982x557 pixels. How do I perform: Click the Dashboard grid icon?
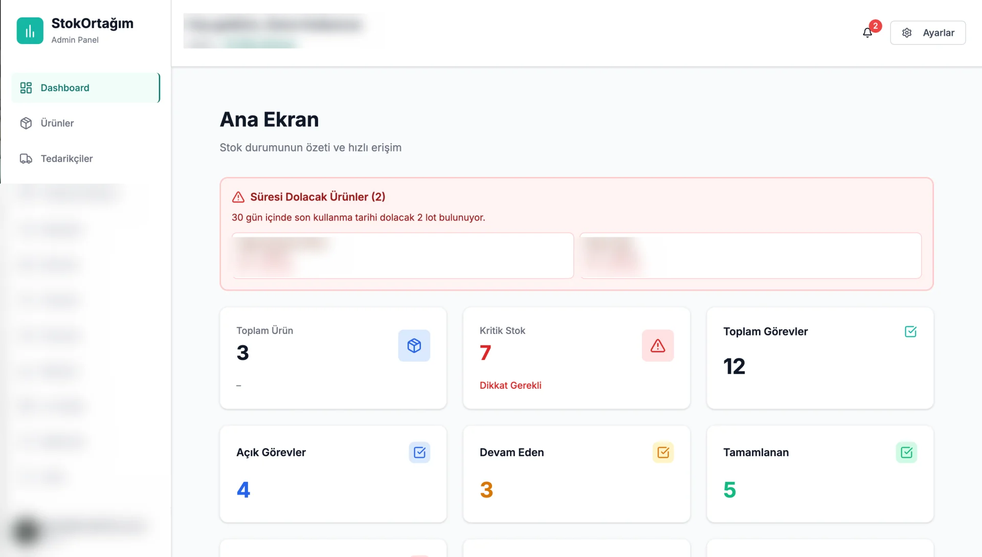26,88
